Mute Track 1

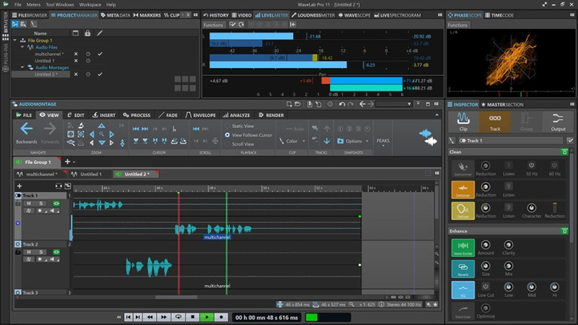(x=28, y=204)
